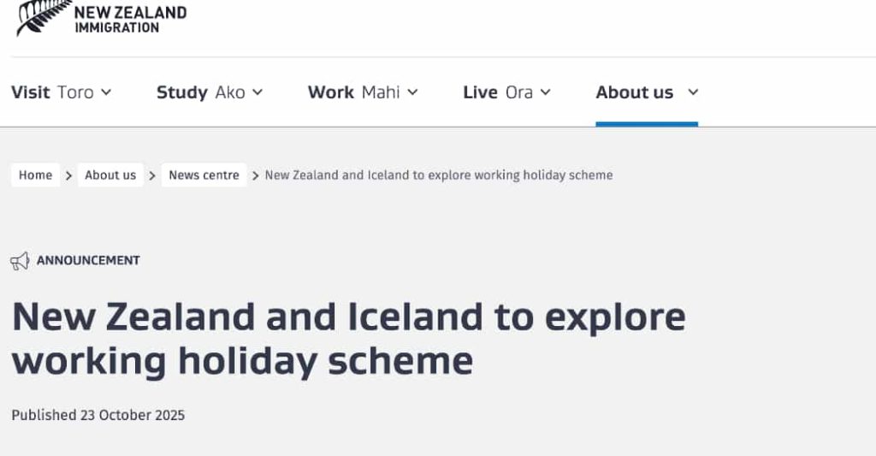This screenshot has height=456, width=876.
Task: Click the megaphone announcement icon
Action: [x=20, y=261]
